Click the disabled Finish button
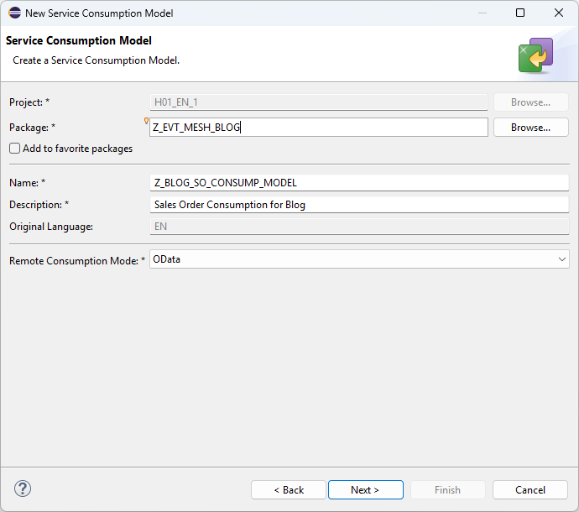Screen dimensions: 579x512 click(x=447, y=489)
